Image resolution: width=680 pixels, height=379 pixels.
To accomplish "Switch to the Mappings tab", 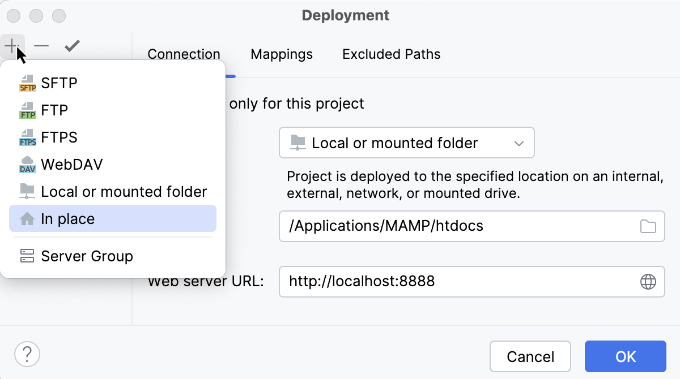I will (x=281, y=54).
